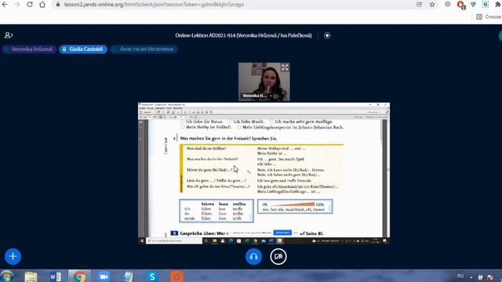Select participant Veronika Hrůzová chip
The height and width of the screenshot is (282, 502).
click(29, 49)
